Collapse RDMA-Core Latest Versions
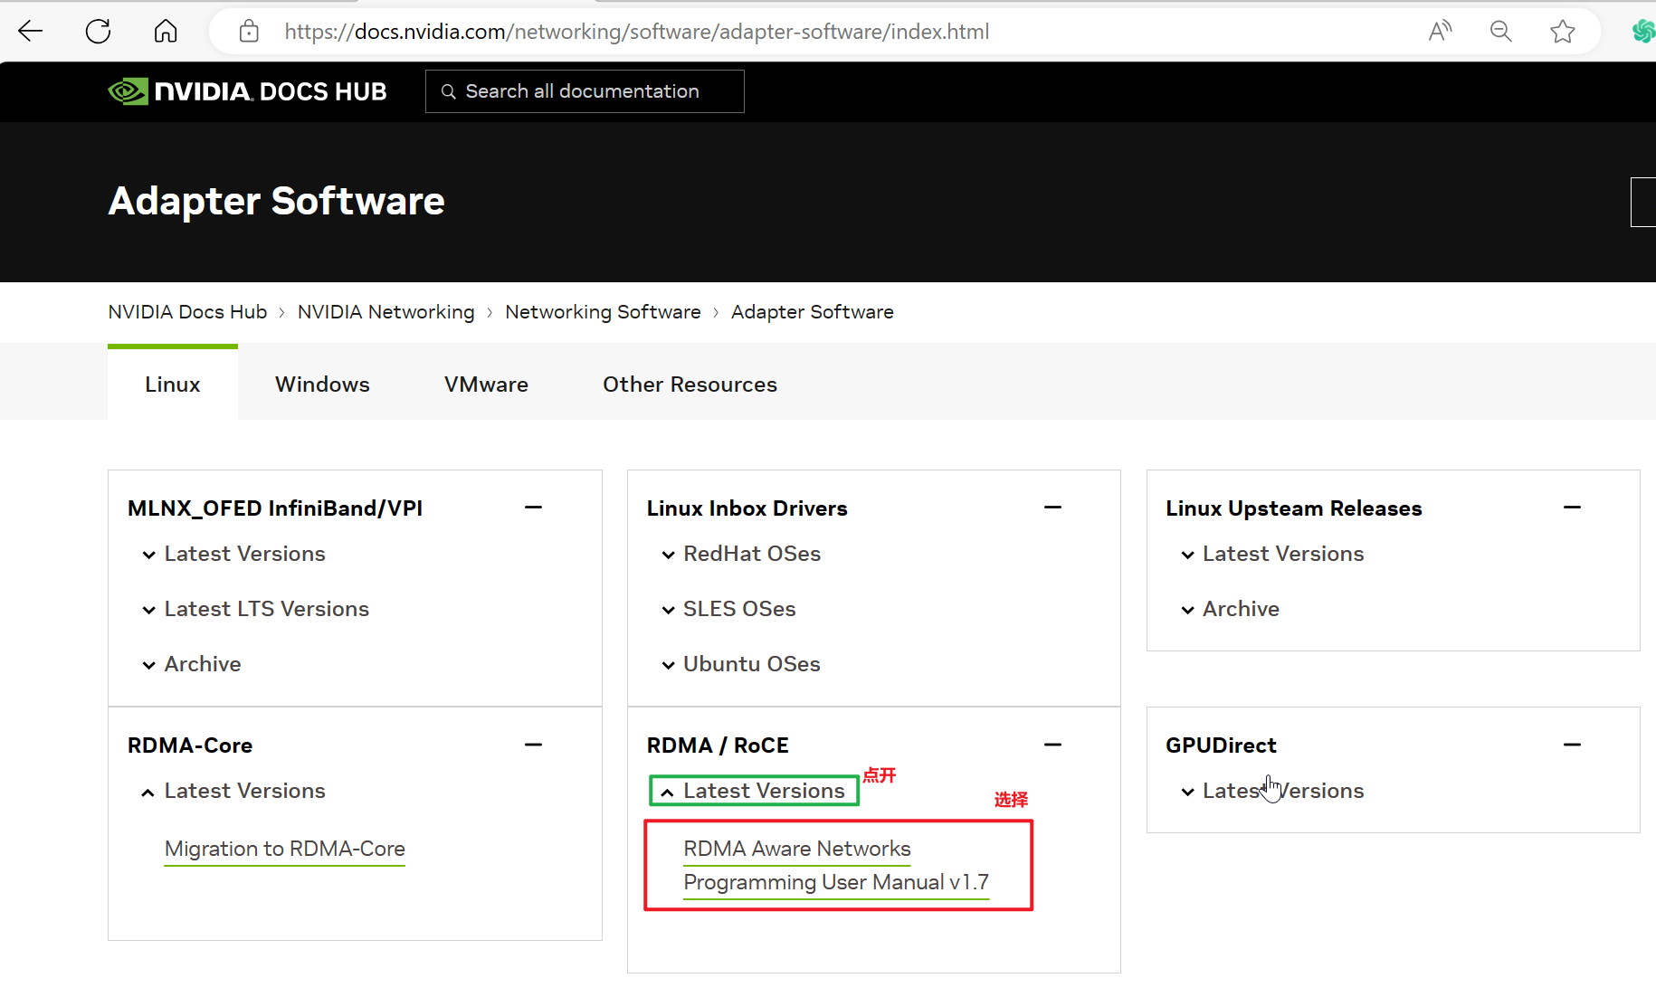Screen dimensions: 1656x997 click(234, 791)
